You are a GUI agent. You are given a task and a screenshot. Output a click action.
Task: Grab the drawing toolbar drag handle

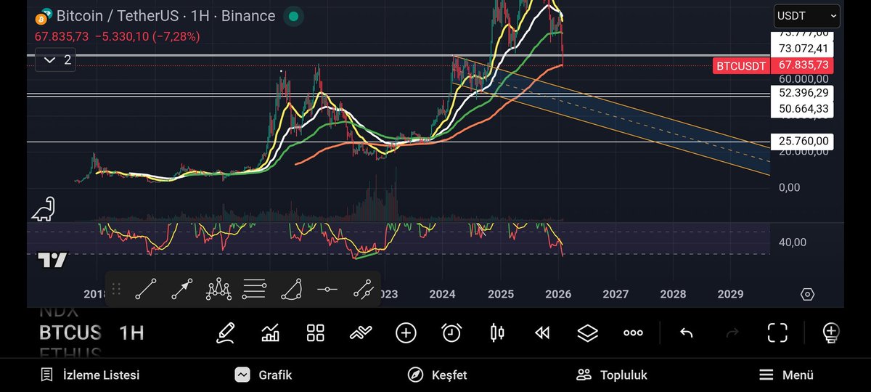point(116,289)
